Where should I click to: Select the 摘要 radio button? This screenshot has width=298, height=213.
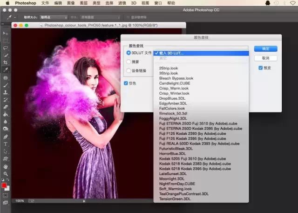(129, 62)
